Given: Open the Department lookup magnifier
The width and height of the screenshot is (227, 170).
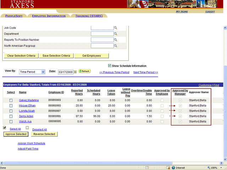Looking at the screenshot, I should pyautogui.click(x=115, y=34).
